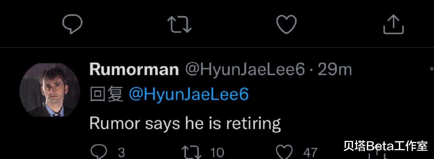
Task: Expand the more options dots on Rumorman's tweet
Action: click(x=432, y=68)
